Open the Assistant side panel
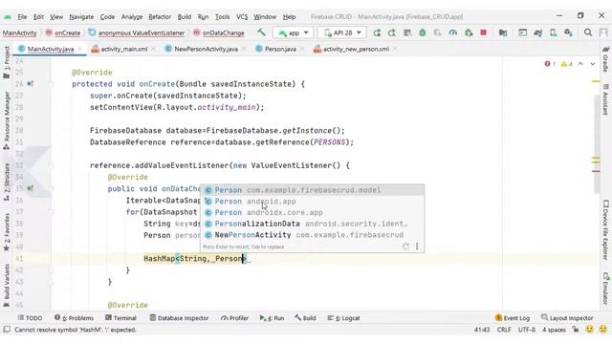This screenshot has height=344, width=612. click(x=605, y=99)
